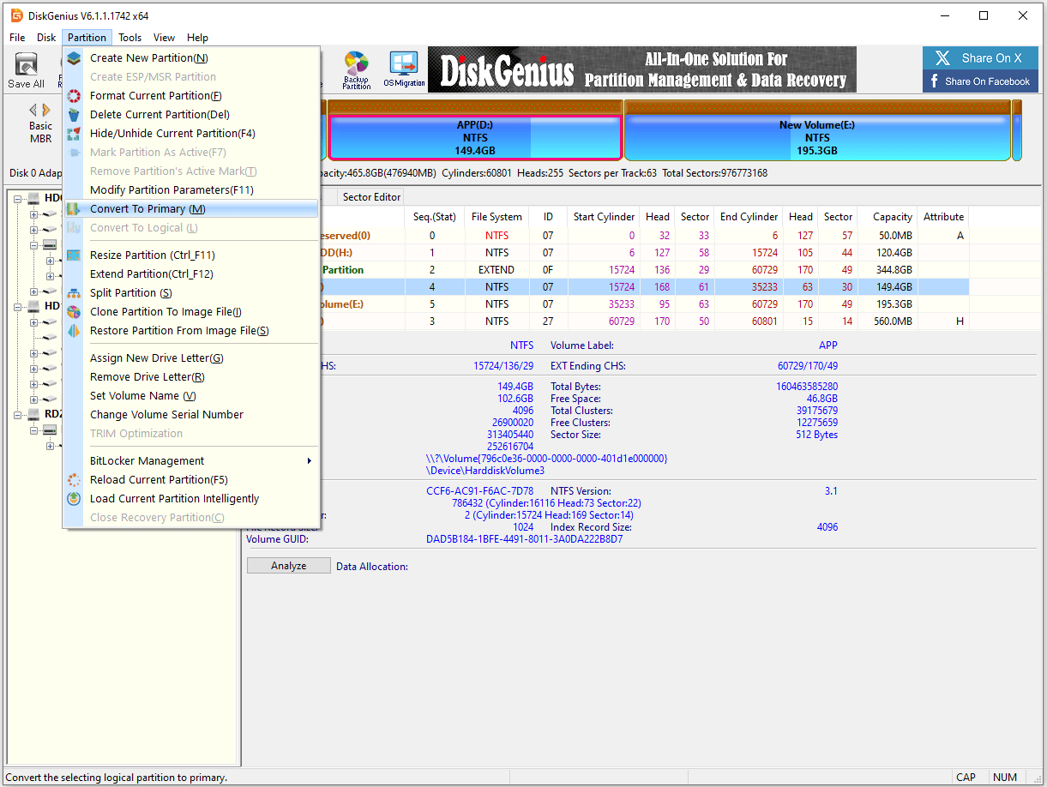Select Modify Partition Parameters entry
This screenshot has width=1047, height=787.
[x=190, y=190]
